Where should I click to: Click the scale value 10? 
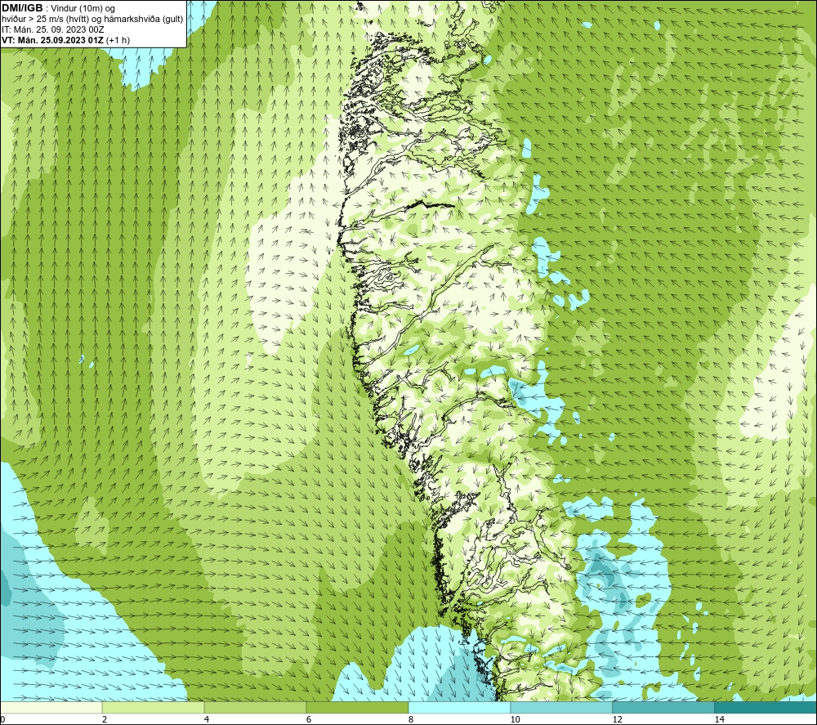coord(515,719)
